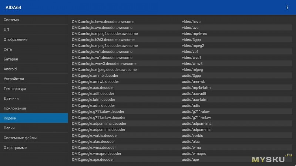Click the video/avc MIME value

pos(190,28)
